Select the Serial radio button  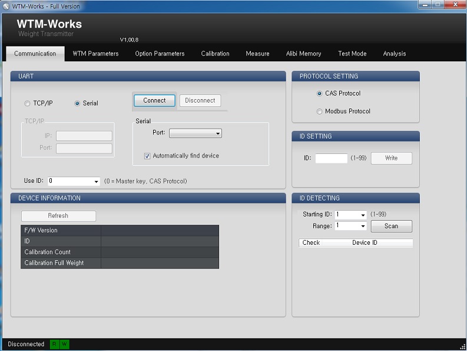[x=77, y=104]
